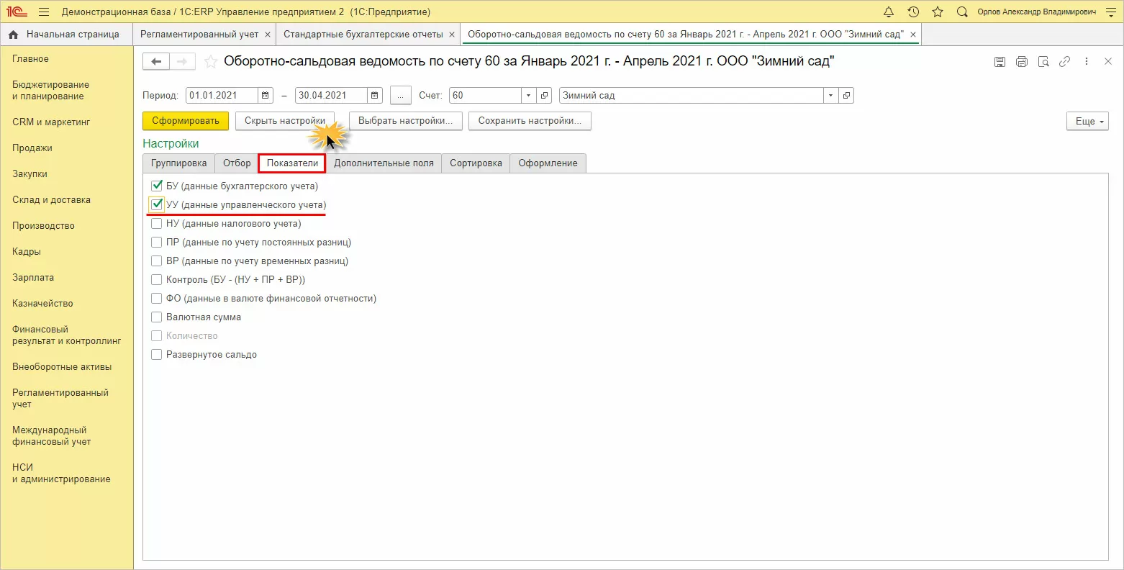Screen dimensions: 1124x570
Task: Open the Зимний сад organization card icon
Action: [x=847, y=95]
